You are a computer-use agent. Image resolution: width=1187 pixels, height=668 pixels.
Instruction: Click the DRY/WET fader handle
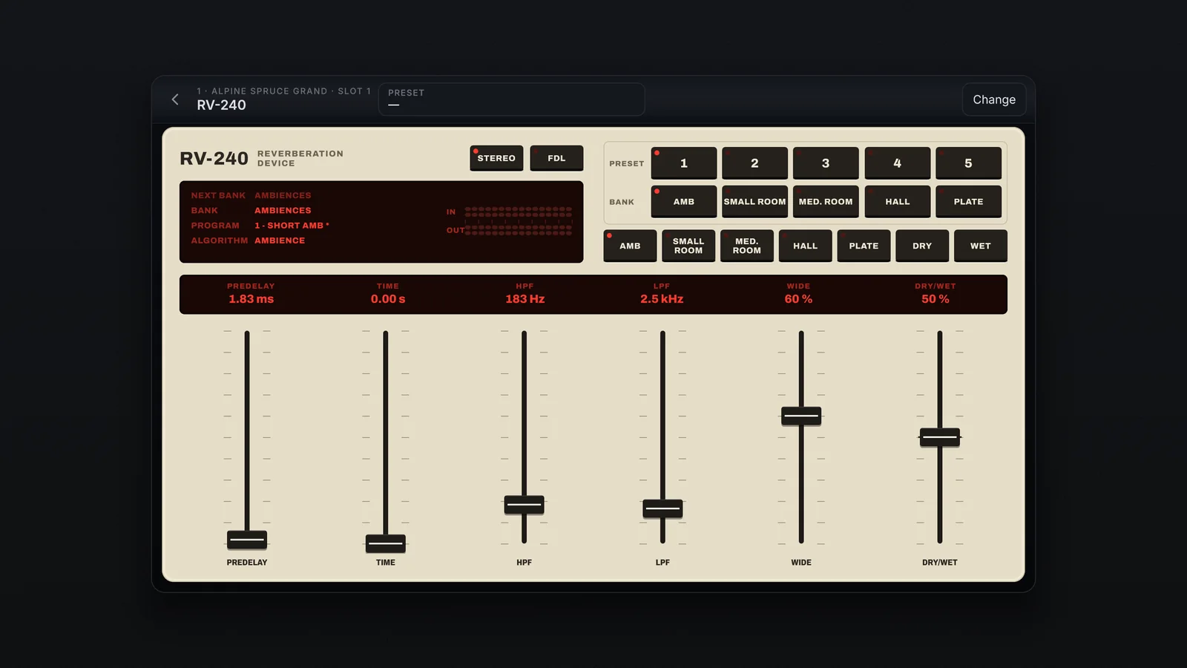940,437
